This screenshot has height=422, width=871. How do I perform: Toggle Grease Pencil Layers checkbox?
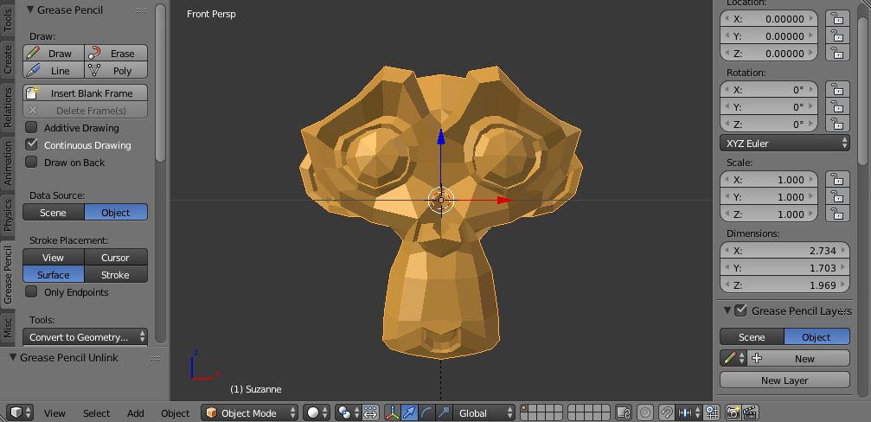point(740,310)
